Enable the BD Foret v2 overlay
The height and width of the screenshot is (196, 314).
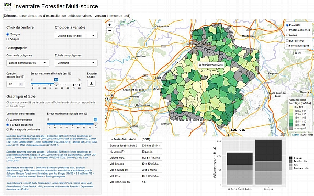287,41
